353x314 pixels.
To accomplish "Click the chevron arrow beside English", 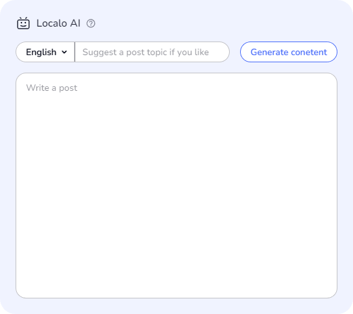I will click(64, 52).
